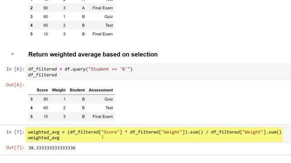
Task: Click index 3 in the Out[6] table
Action: point(31,99)
